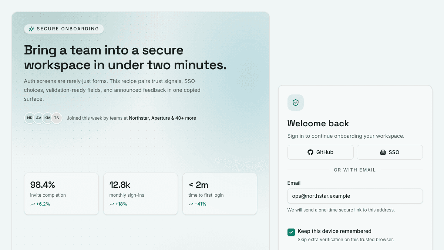444x250 pixels.
Task: Click the trend arrow next to +6.2%
Action: pyautogui.click(x=33, y=204)
